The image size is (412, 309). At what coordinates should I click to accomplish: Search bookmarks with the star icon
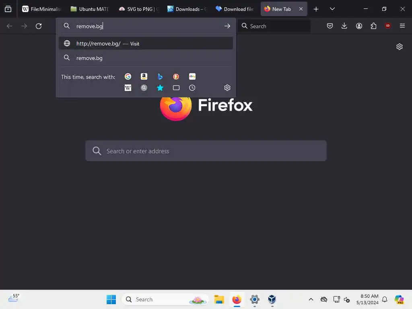(160, 88)
